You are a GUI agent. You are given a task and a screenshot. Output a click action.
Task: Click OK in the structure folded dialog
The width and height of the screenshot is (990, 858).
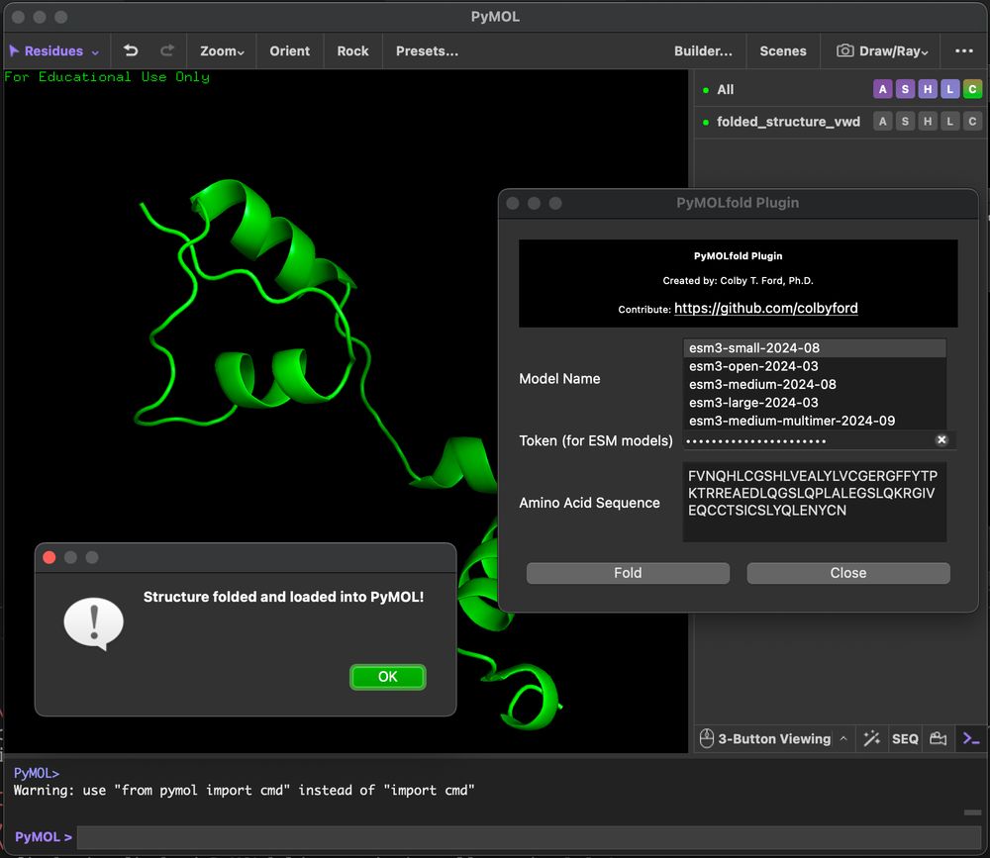pyautogui.click(x=388, y=677)
